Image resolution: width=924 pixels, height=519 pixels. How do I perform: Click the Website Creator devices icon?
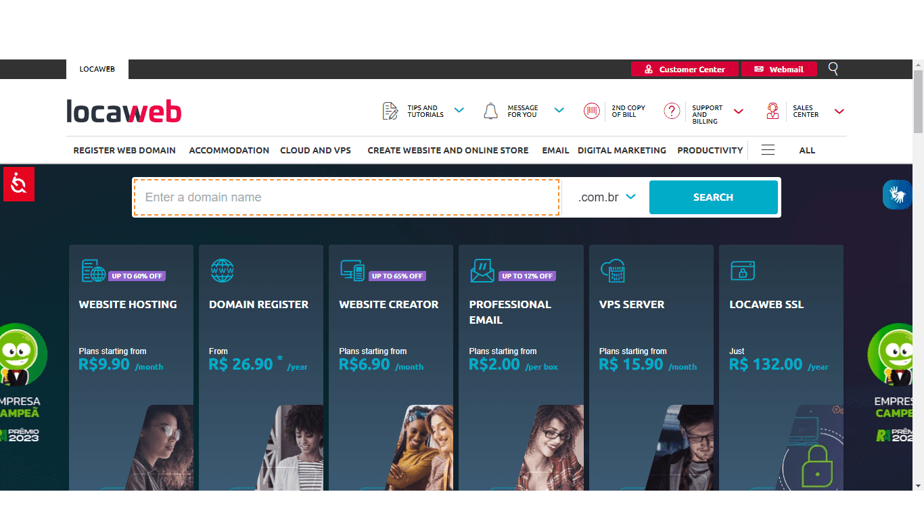352,270
